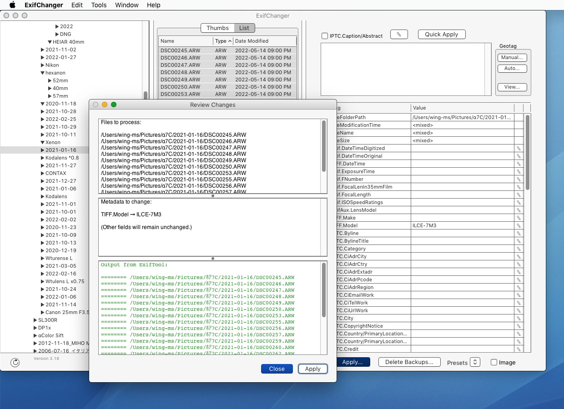Select DSC00247.ARW in the file list
Screen dimensions: 564x409
(227, 65)
